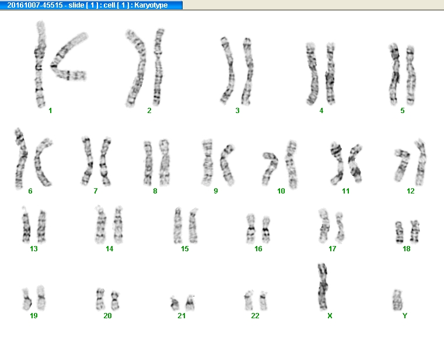This screenshot has width=444, height=341.
Task: Click chromosome label 12
Action: [411, 191]
